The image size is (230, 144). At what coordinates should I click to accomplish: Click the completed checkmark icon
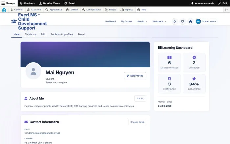(194, 57)
